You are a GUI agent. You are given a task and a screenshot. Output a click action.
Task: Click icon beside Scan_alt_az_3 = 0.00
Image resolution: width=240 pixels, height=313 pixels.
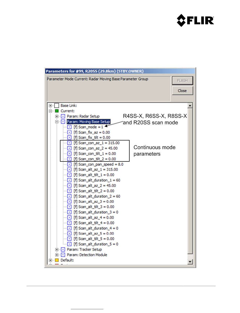[x=69, y=201]
